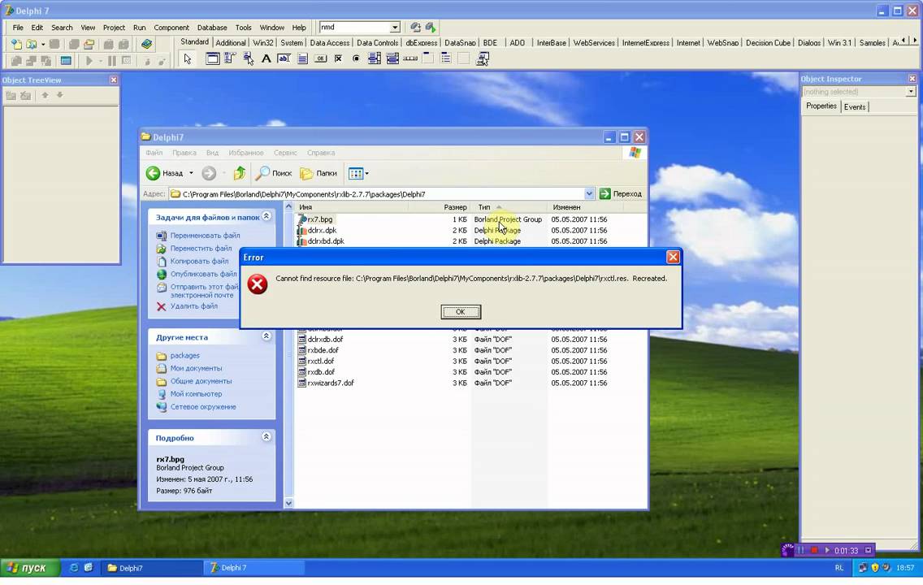
Task: Click the Open file toolbar icon in Delphi
Action: [31, 44]
